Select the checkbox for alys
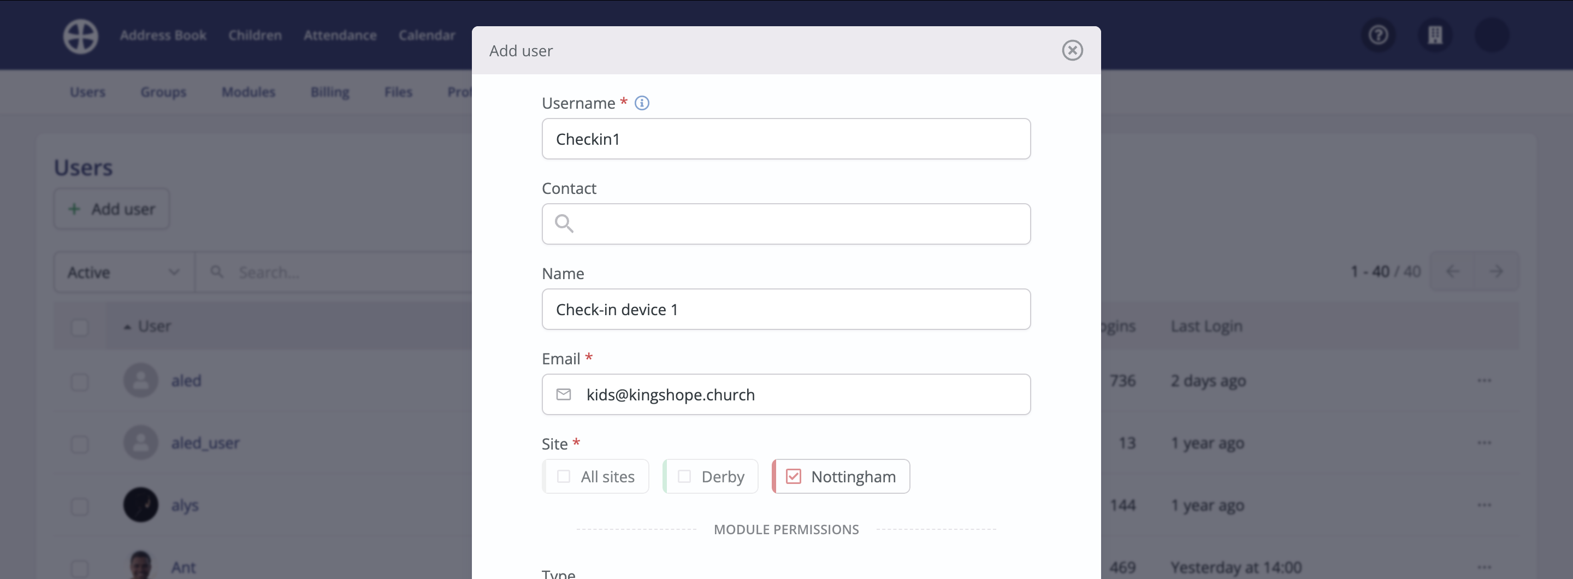1573x579 pixels. tap(79, 506)
